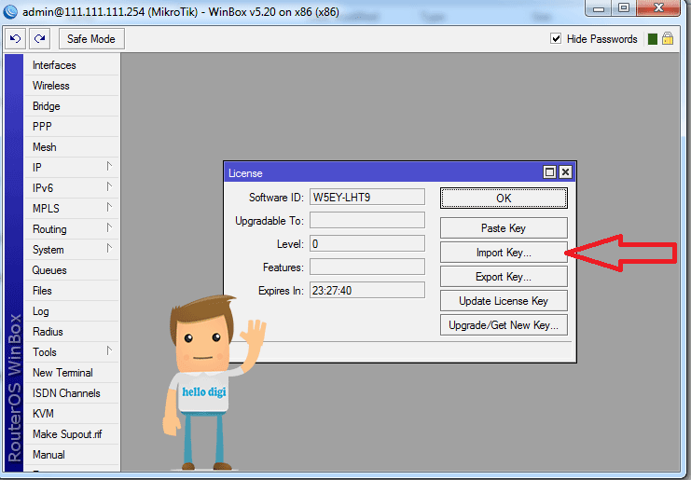Click the Features field
The image size is (691, 480).
click(367, 267)
